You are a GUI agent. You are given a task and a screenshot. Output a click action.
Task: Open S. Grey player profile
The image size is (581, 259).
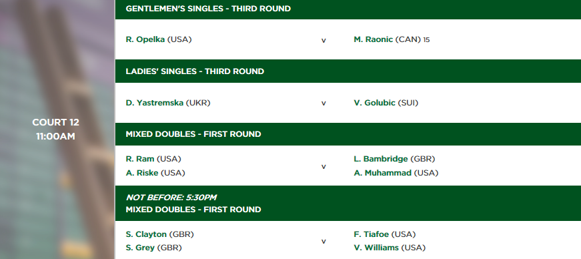pos(140,248)
